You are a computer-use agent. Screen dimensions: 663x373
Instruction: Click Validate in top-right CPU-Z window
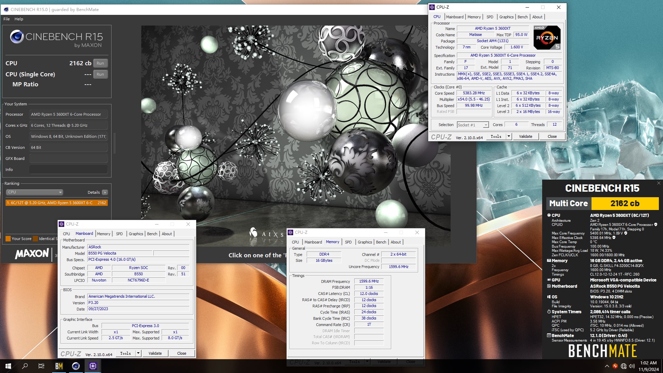(x=525, y=136)
